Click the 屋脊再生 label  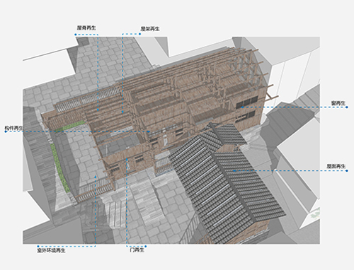(x=86, y=28)
